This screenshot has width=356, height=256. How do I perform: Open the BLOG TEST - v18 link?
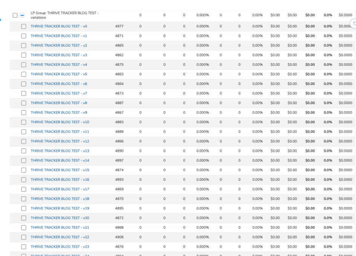tap(60, 199)
